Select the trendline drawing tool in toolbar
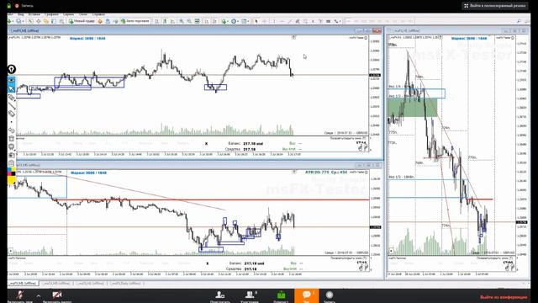 290,21
